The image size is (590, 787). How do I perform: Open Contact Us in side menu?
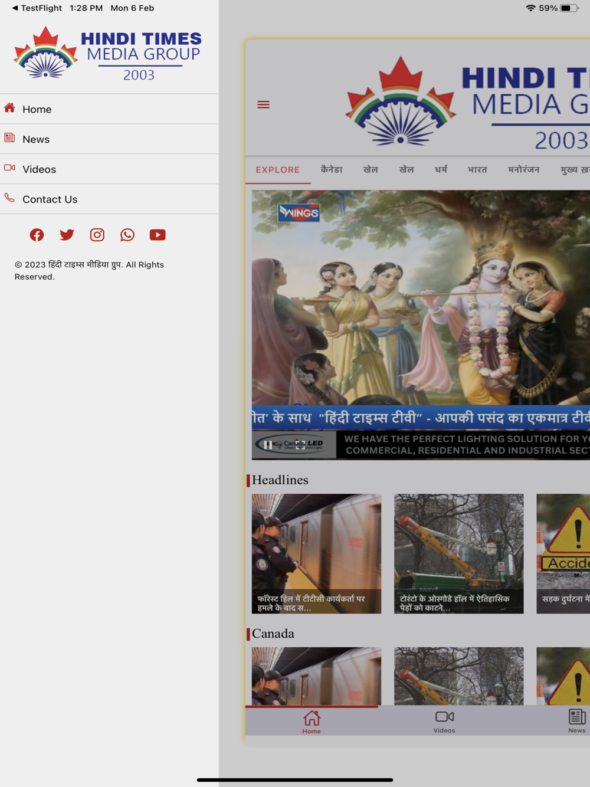109,199
